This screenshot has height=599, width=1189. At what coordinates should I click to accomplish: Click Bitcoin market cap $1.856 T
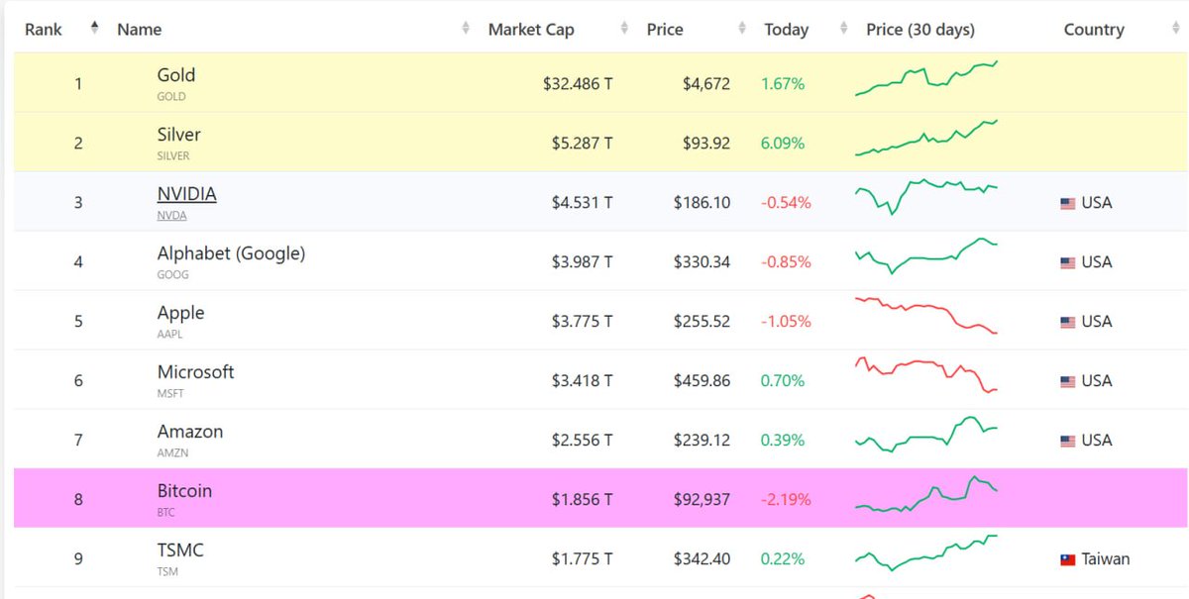(583, 500)
